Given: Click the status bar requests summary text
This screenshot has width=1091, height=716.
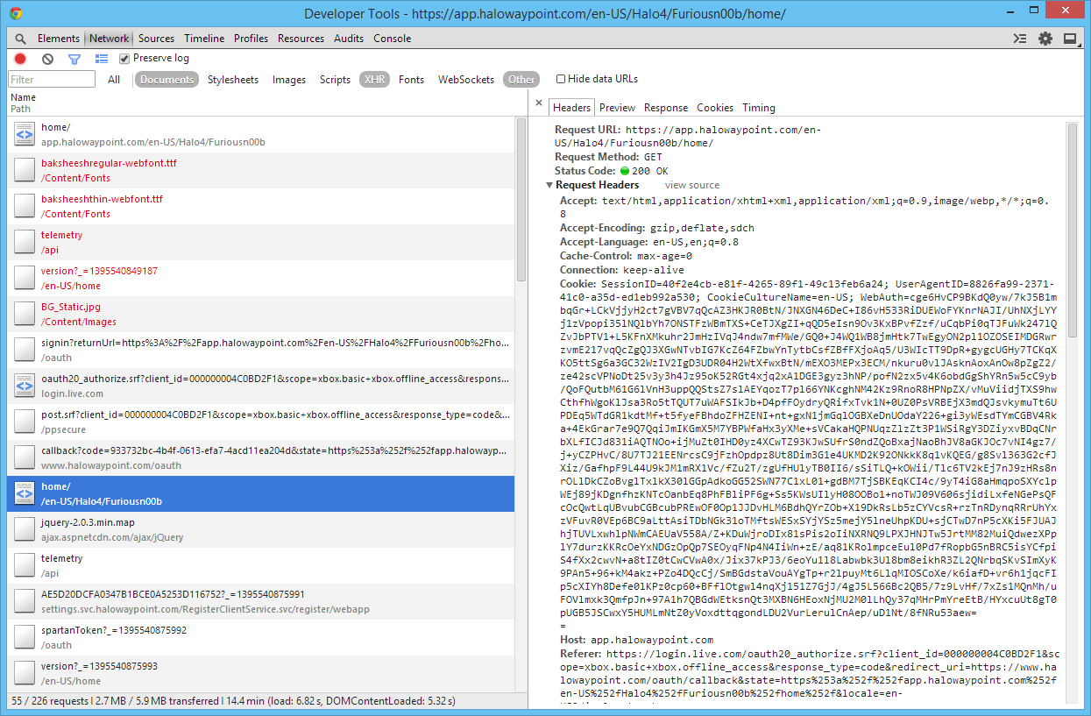Looking at the screenshot, I should coord(233,701).
